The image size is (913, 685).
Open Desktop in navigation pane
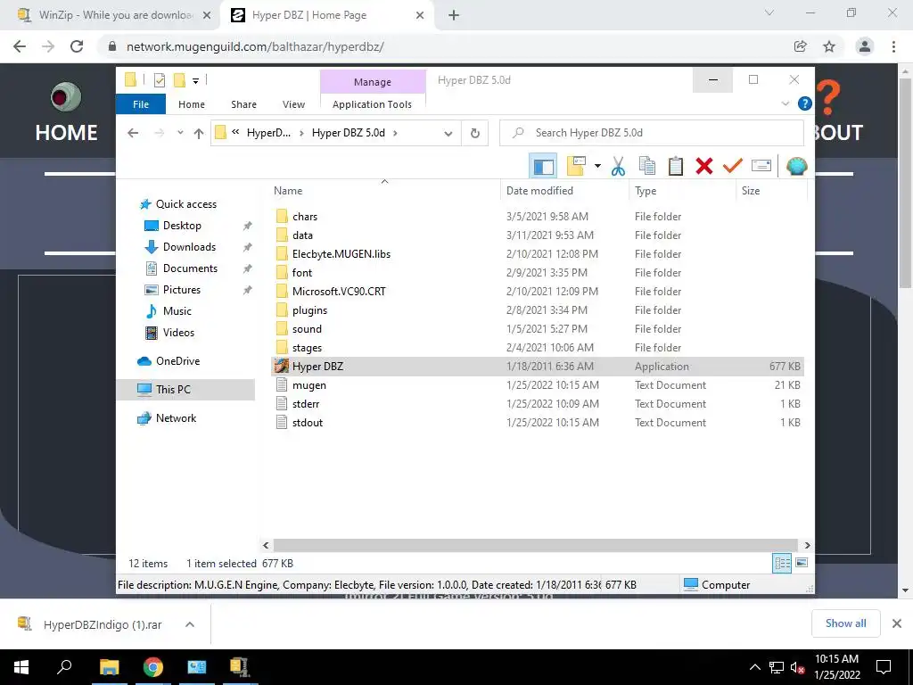pos(182,226)
